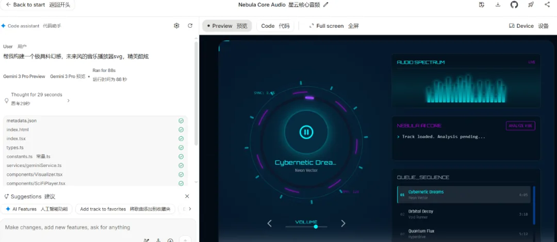Viewport: 557px width, 242px height.
Task: Click the green checkmark beside index.html
Action: [181, 129]
